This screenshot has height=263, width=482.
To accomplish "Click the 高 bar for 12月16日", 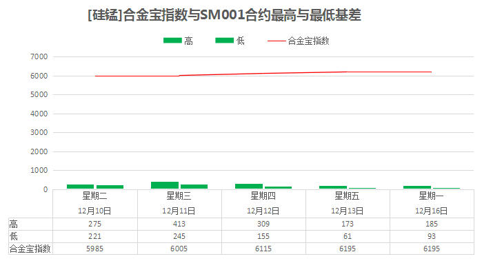I will [x=417, y=187].
